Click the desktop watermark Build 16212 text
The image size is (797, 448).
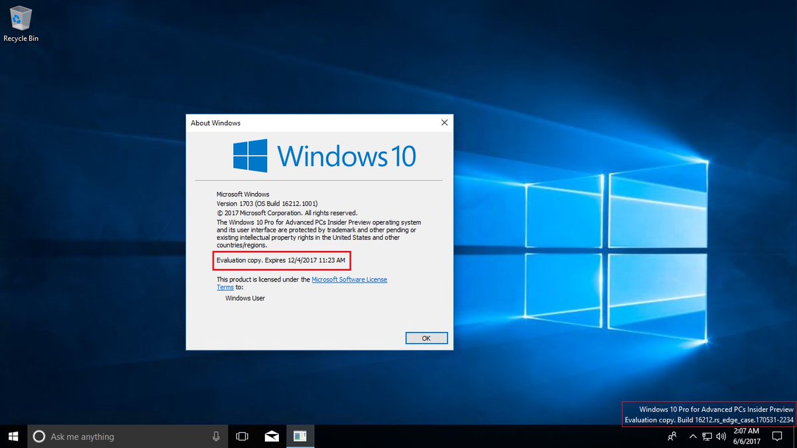click(x=709, y=420)
